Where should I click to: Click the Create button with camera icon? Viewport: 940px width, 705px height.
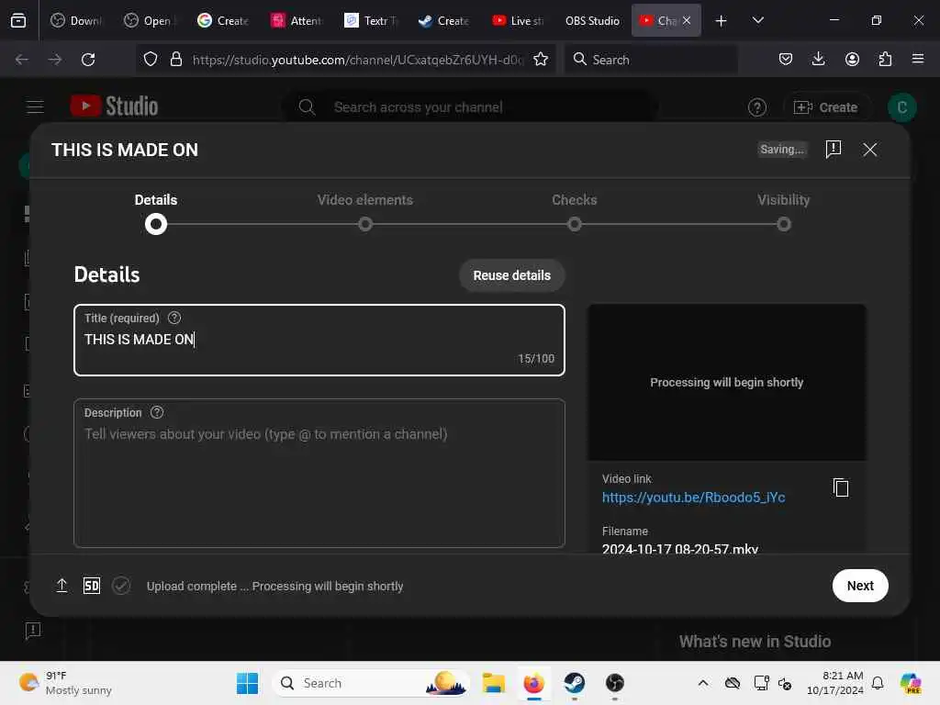[x=825, y=107]
